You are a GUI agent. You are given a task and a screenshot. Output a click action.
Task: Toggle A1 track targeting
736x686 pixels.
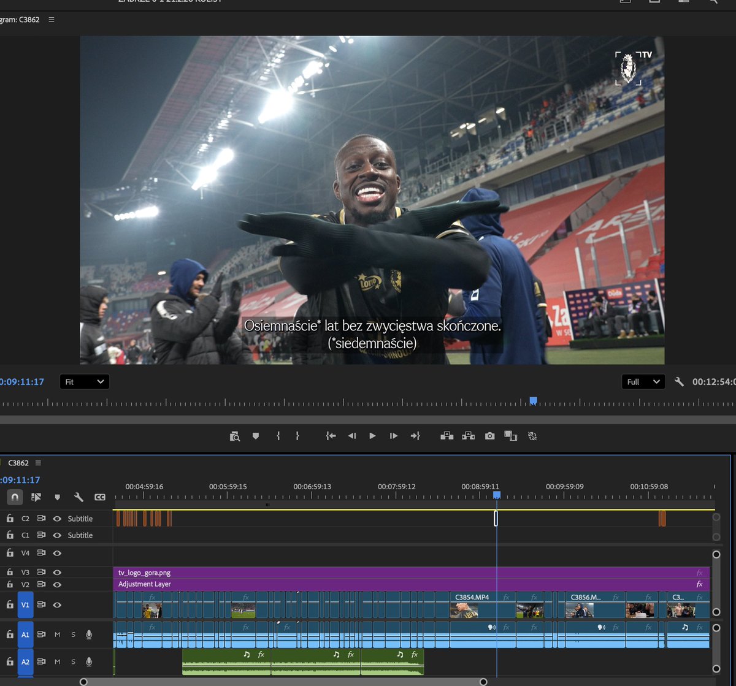tap(25, 635)
